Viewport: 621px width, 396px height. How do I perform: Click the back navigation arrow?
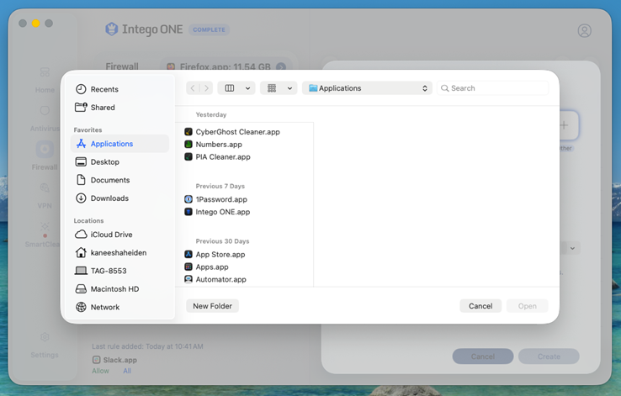coord(193,88)
